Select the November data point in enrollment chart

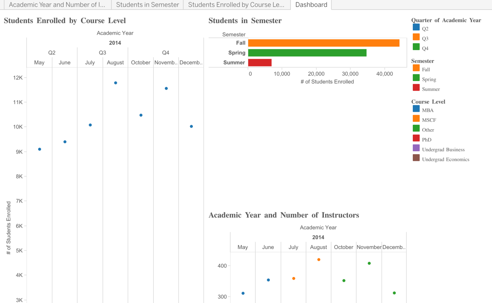click(x=166, y=88)
